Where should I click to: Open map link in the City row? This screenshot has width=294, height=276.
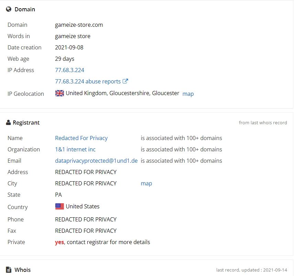click(146, 183)
